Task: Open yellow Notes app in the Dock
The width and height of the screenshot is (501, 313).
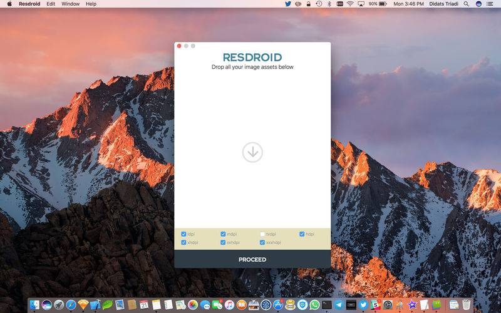Action: [156, 305]
